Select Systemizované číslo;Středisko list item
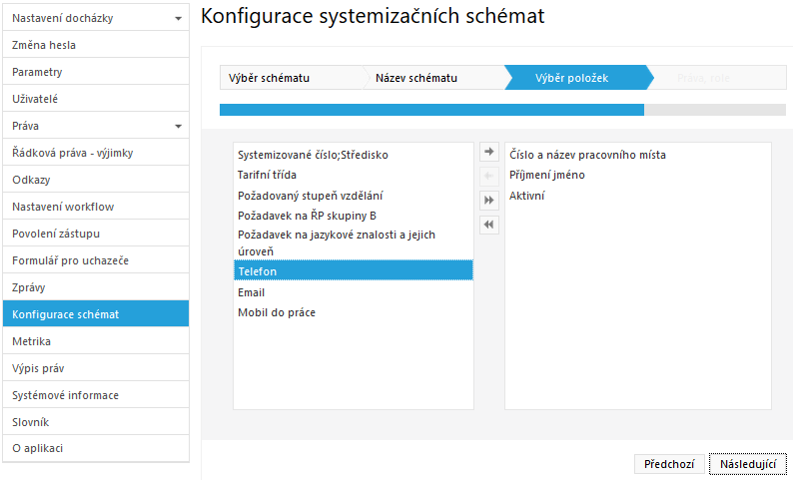 click(x=354, y=155)
